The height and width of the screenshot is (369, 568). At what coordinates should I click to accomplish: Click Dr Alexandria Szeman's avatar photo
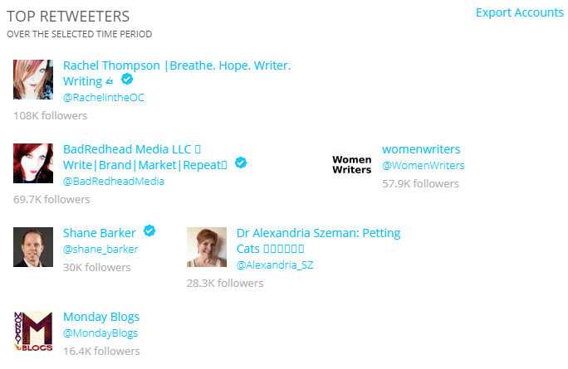(207, 247)
